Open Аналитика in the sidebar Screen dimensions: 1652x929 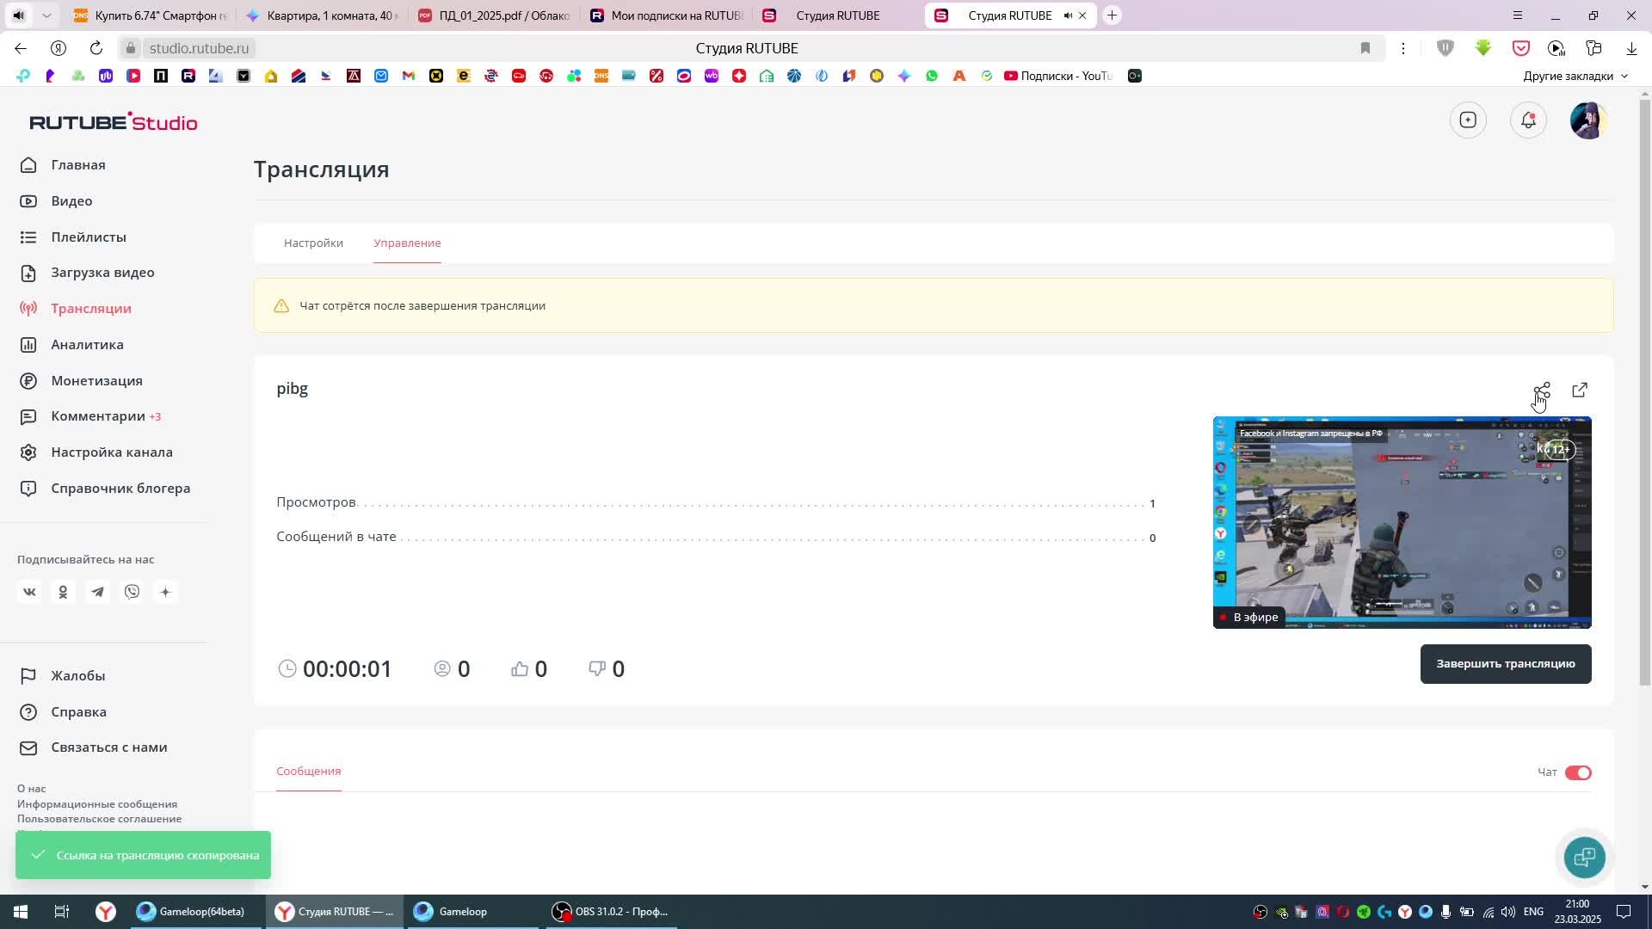pos(87,344)
